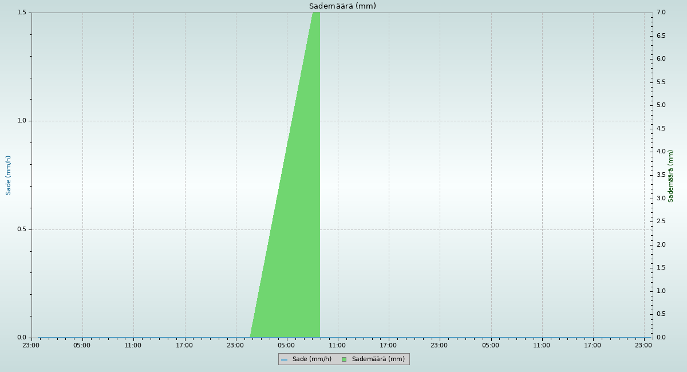Click the 5.0 tick on the Sademäärä axis
Image resolution: width=687 pixels, height=372 pixels.
[x=661, y=105]
